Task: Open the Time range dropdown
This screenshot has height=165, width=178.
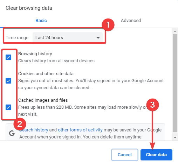Action: 68,37
